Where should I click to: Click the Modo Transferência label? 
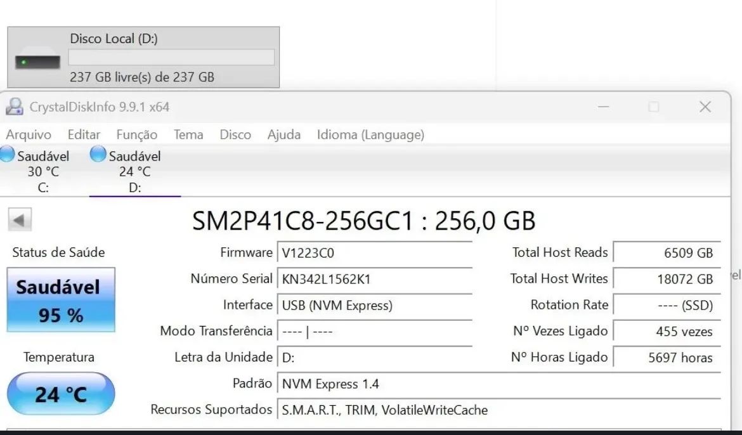tap(216, 331)
